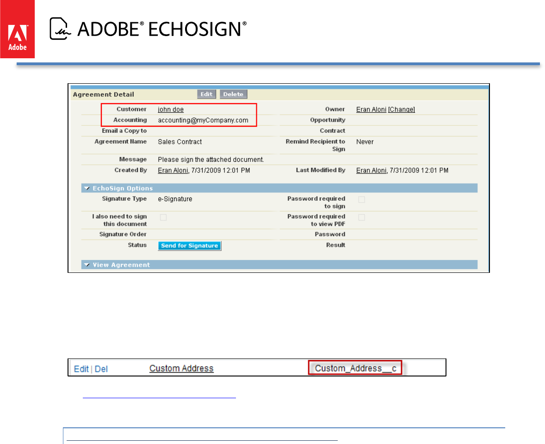The image size is (545, 444).
Task: Open Eran Aloni link under Last Modified By
Action: (371, 170)
